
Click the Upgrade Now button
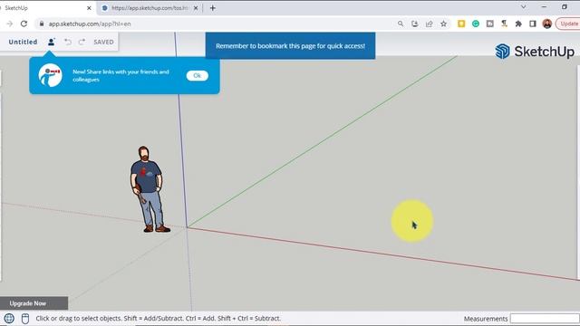[x=34, y=303]
